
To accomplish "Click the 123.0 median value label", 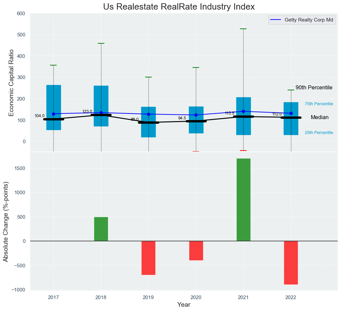I will [87, 111].
